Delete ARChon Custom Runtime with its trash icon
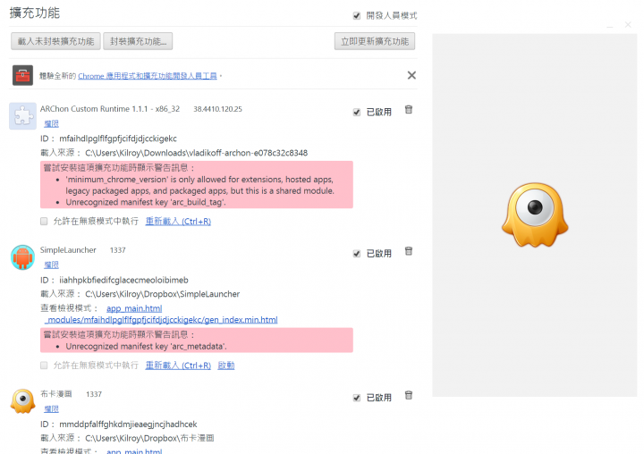 409,110
